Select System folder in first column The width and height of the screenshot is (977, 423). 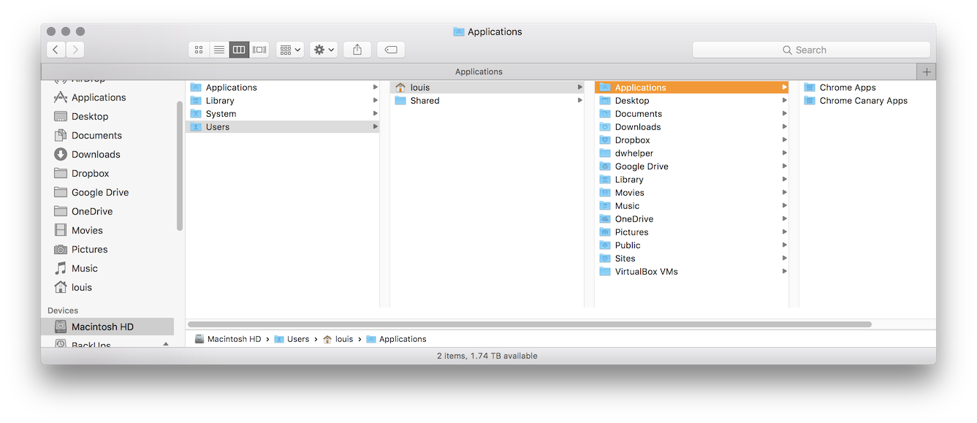(283, 113)
